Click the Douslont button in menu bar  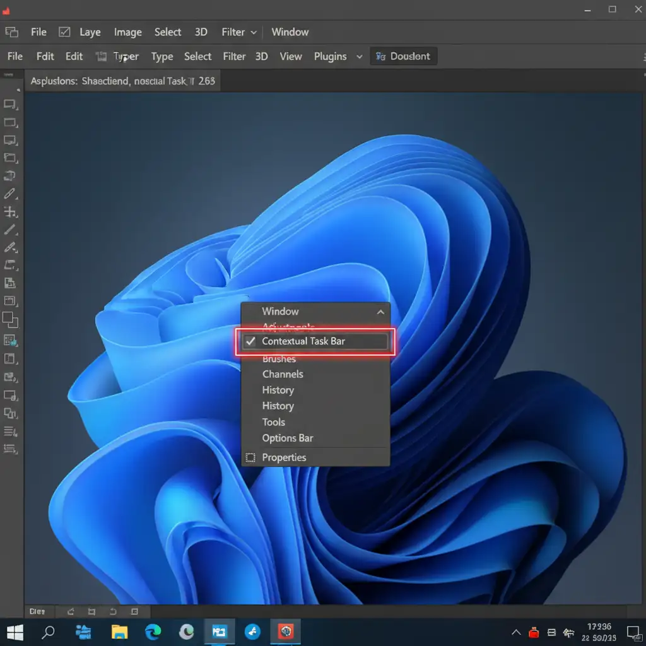click(x=403, y=57)
